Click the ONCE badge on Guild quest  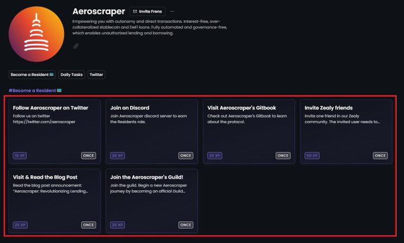pyautogui.click(x=186, y=225)
